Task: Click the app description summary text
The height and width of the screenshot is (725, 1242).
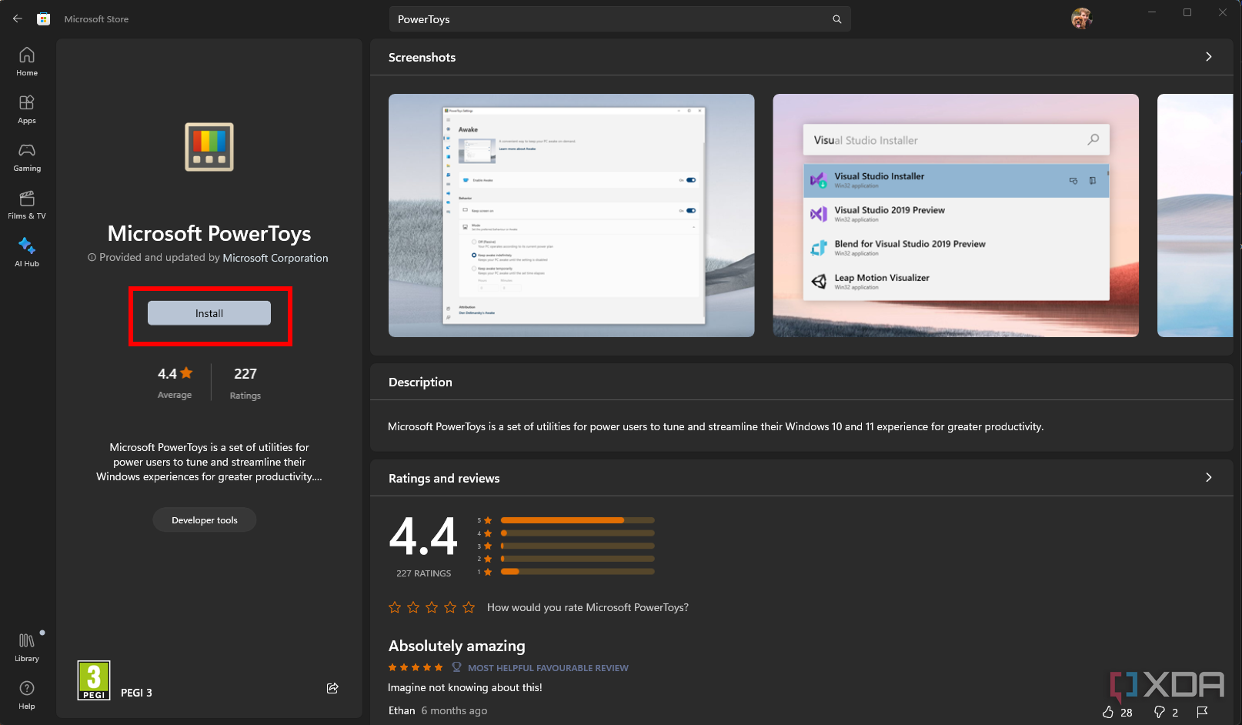Action: pyautogui.click(x=209, y=462)
